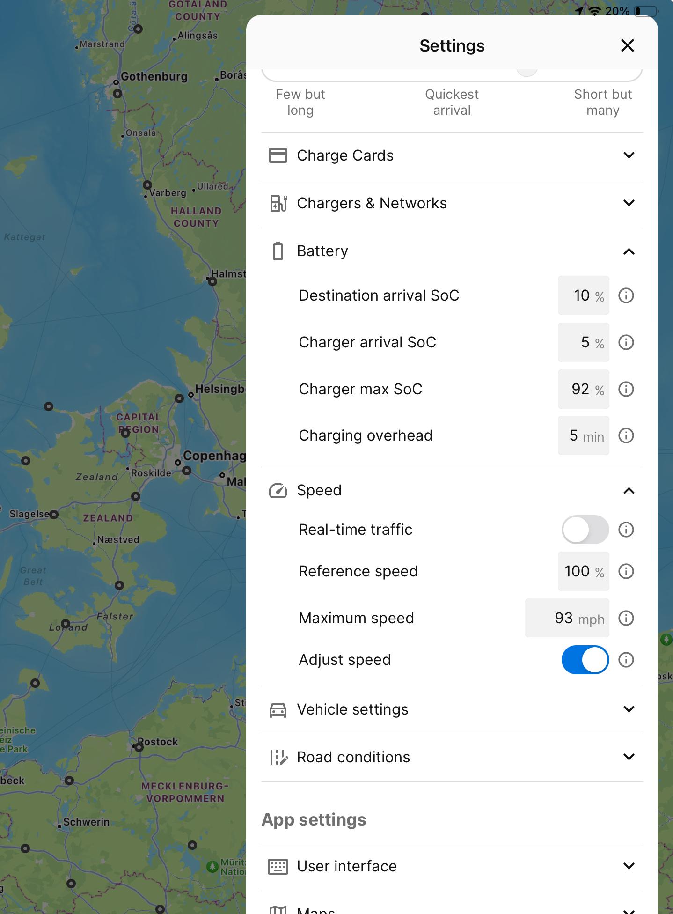Edit the Charger arrival SoC field
The width and height of the screenshot is (673, 914).
point(583,342)
